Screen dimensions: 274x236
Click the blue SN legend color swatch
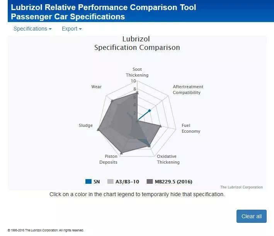88,181
